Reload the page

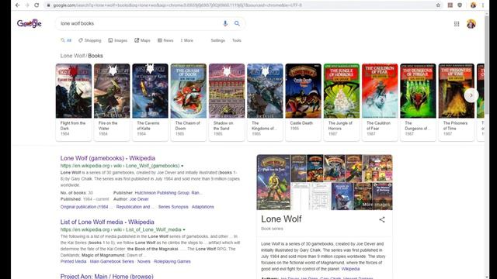coord(36,5)
